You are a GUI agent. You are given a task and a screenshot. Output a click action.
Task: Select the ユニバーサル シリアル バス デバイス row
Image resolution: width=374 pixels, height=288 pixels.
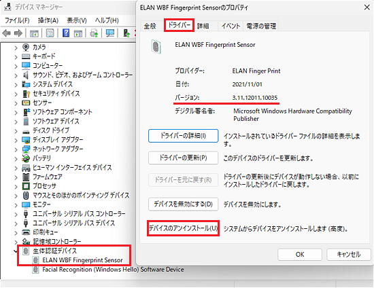73,223
